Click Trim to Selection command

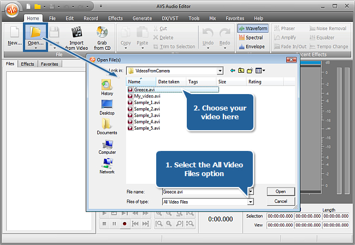tap(174, 46)
